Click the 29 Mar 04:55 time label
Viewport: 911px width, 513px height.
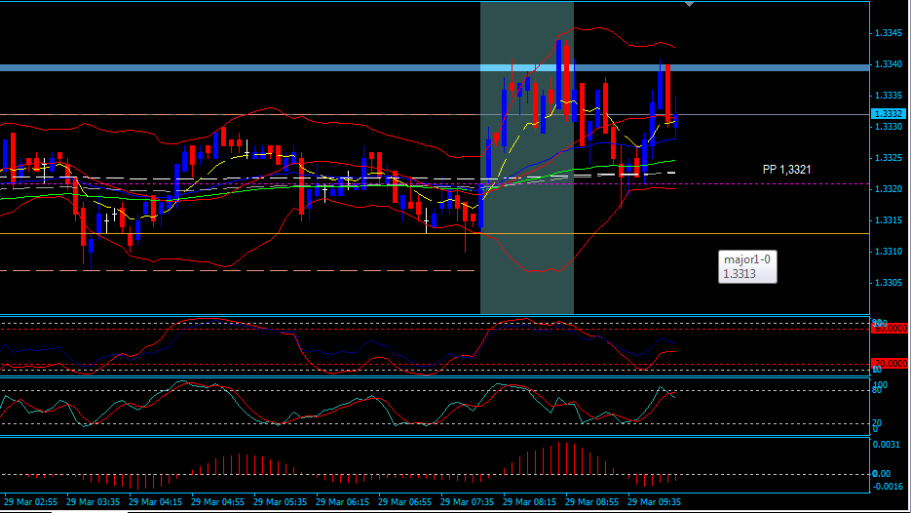click(x=217, y=501)
